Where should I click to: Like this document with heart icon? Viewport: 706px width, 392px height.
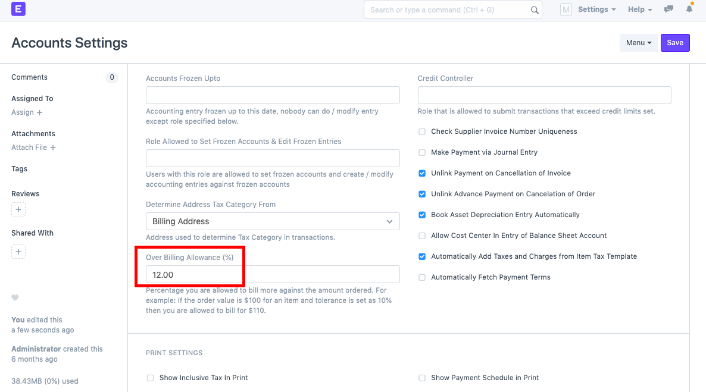[x=15, y=298]
